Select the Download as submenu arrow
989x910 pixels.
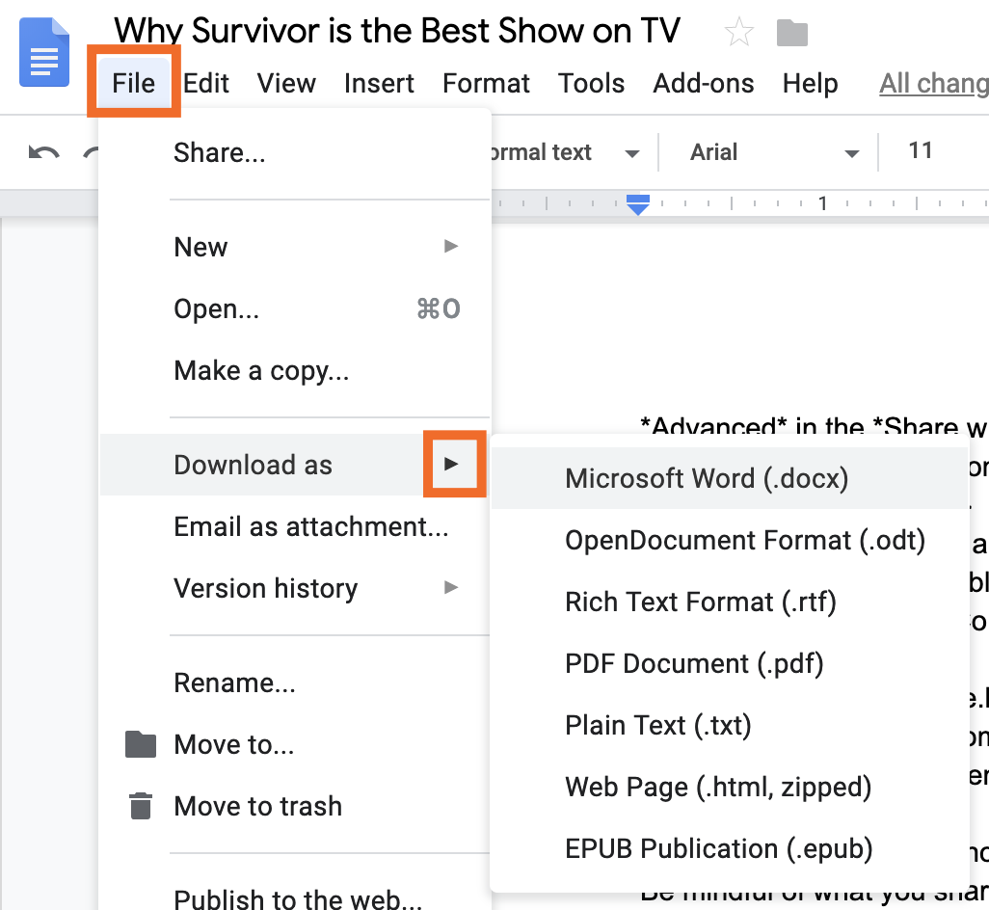tap(454, 465)
